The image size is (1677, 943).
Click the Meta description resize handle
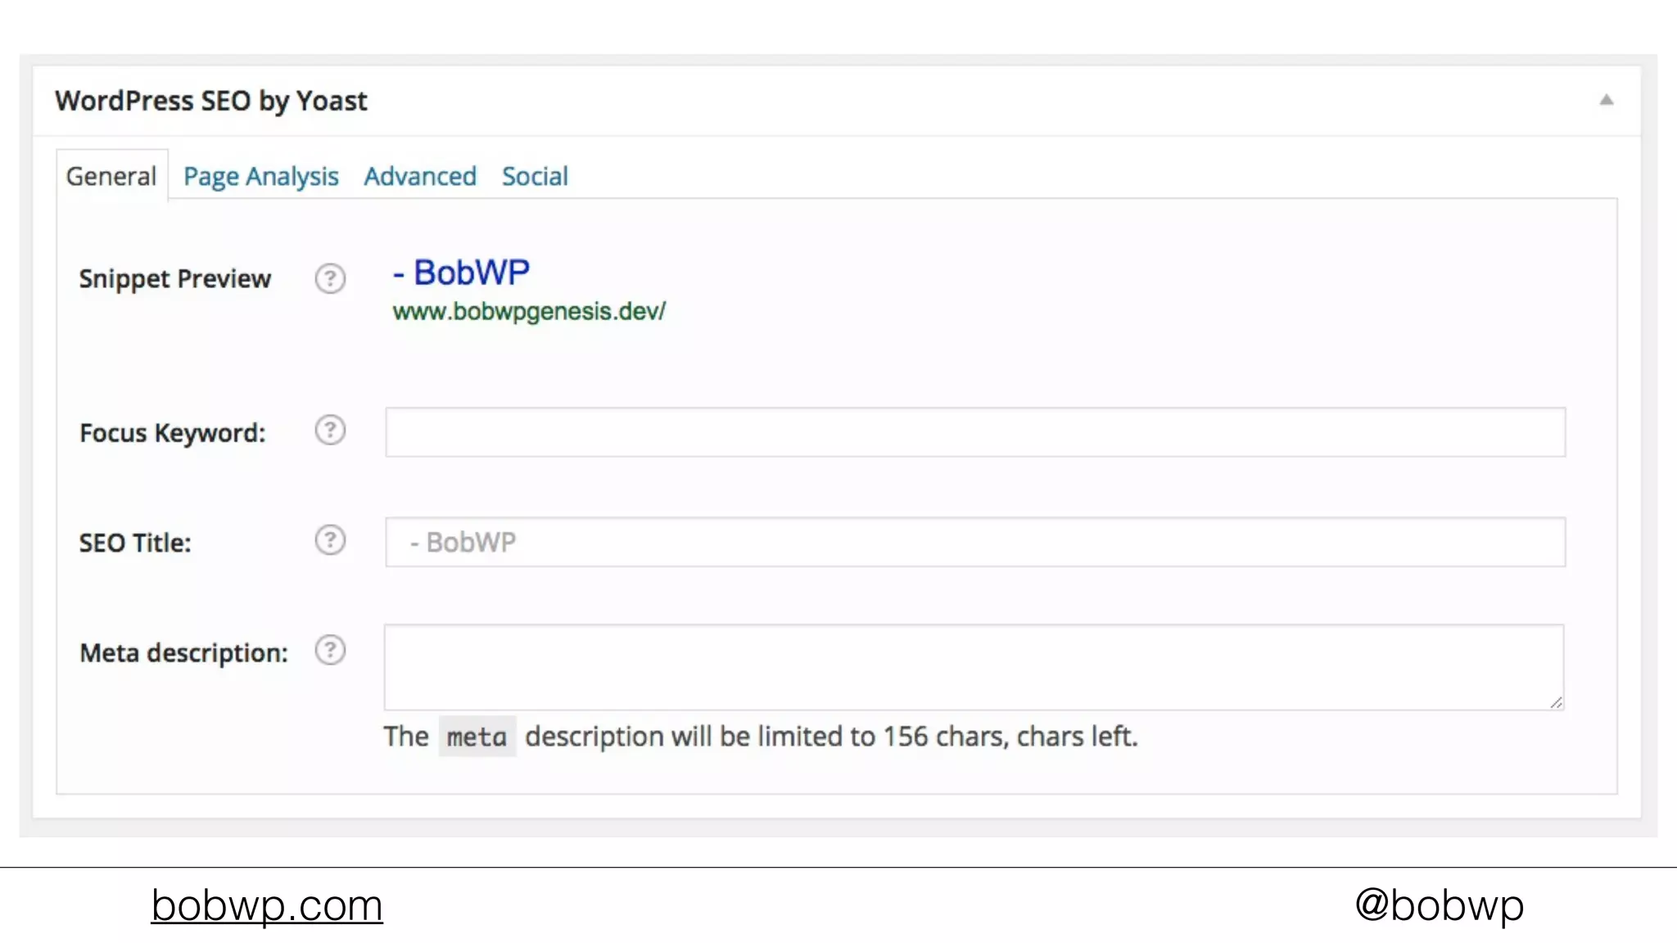[x=1556, y=702]
